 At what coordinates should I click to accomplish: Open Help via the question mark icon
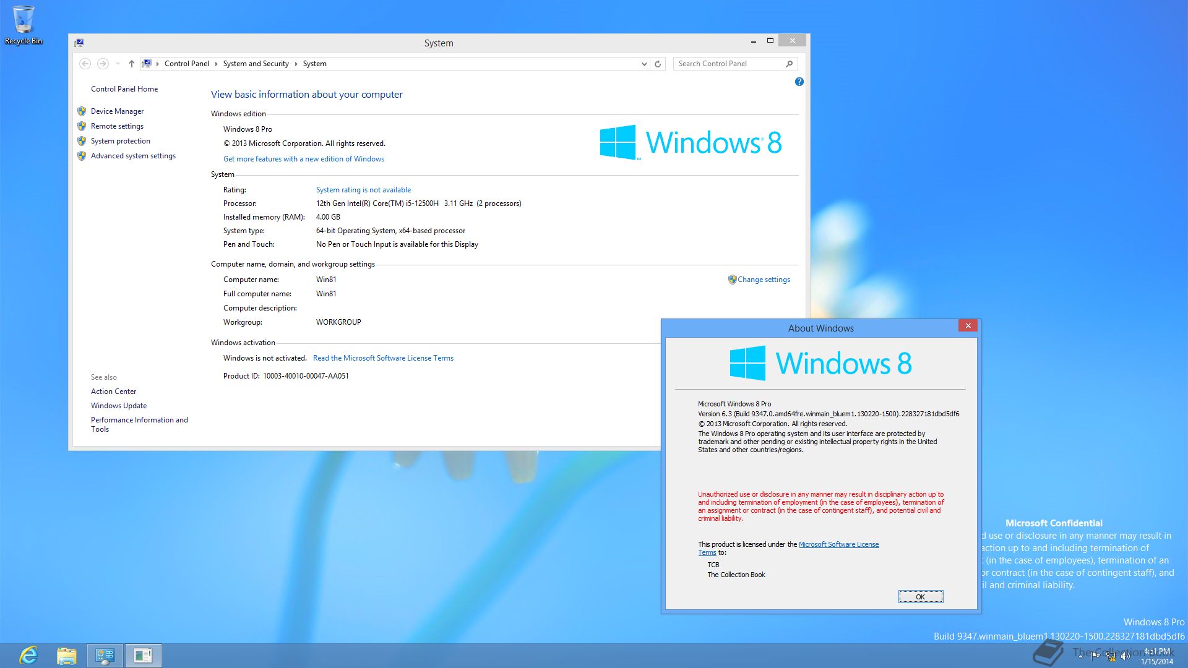tap(799, 82)
